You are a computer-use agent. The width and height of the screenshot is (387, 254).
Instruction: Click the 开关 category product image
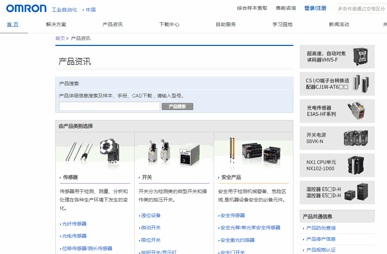pos(174,153)
